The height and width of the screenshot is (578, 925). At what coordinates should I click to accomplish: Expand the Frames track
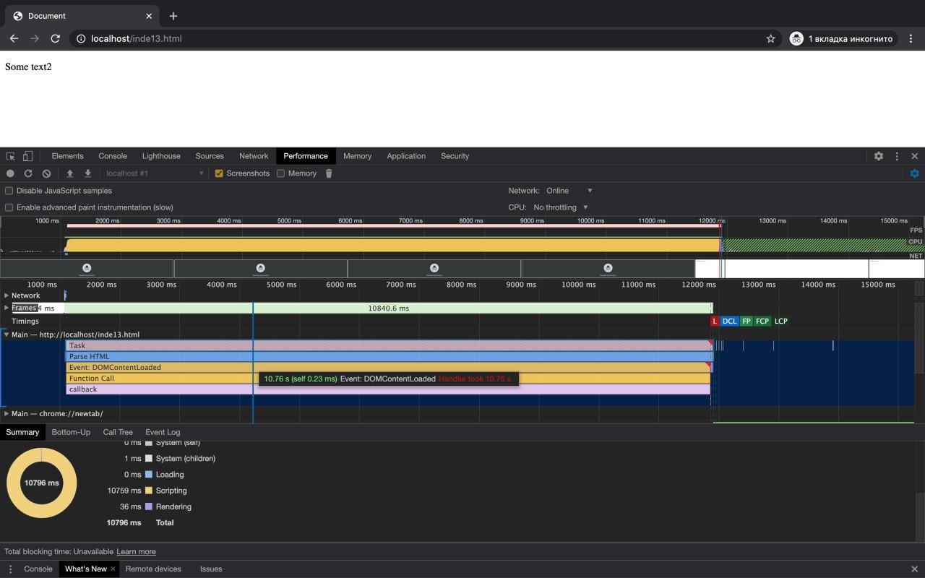7,308
